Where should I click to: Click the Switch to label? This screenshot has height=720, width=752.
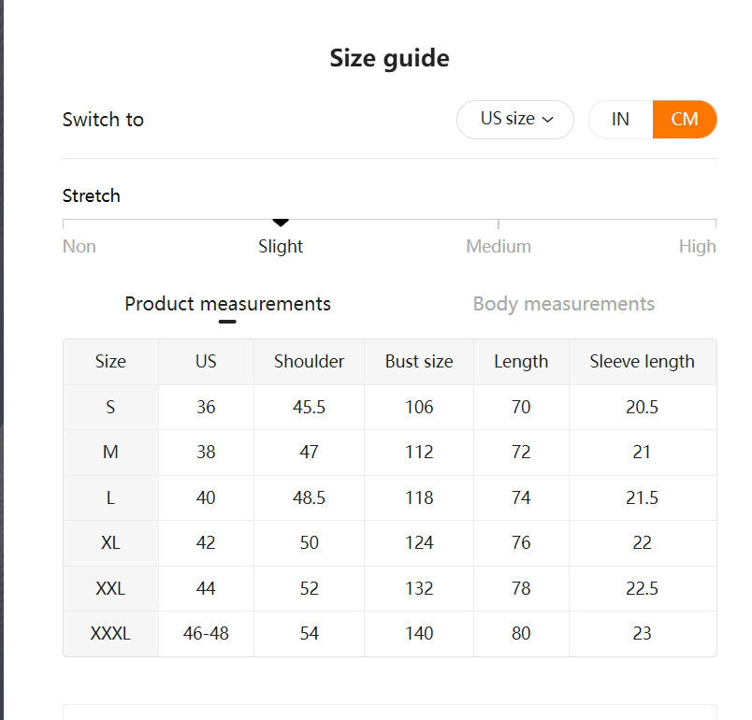point(103,119)
